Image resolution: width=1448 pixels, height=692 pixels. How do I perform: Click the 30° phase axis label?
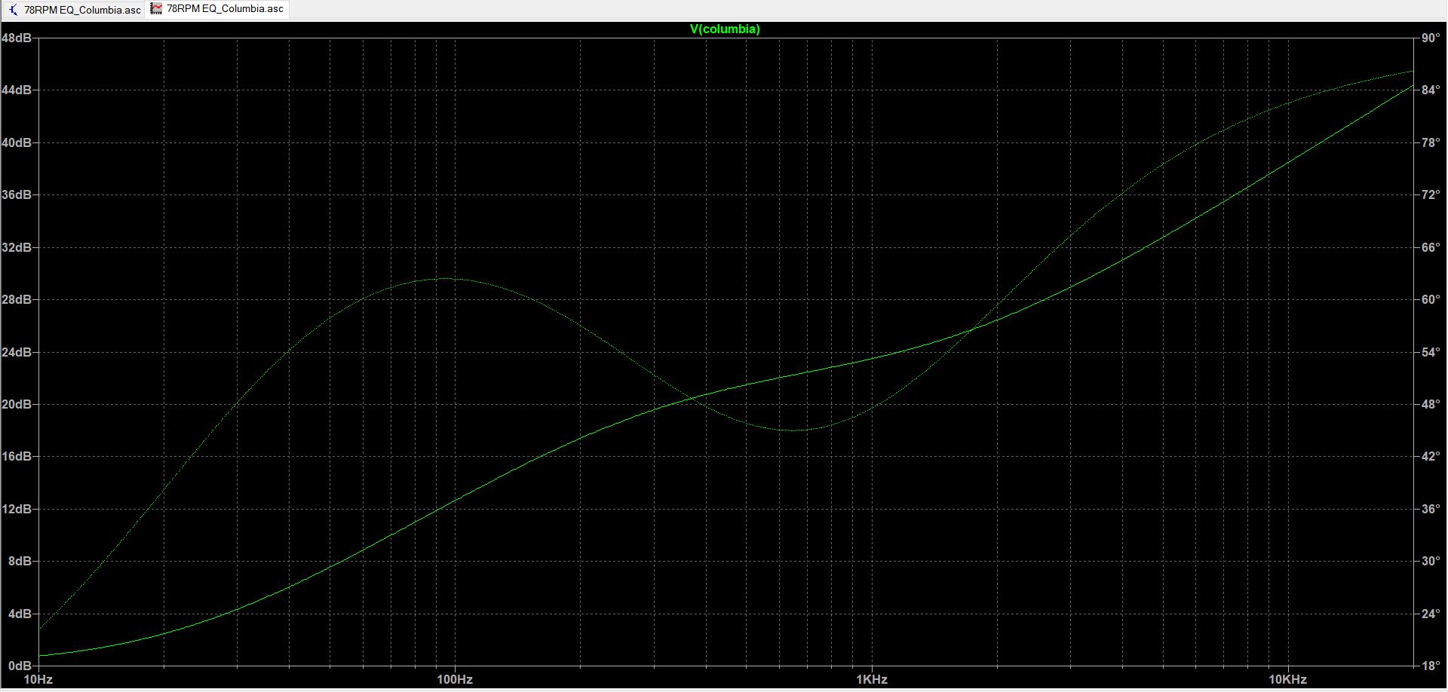point(1431,561)
